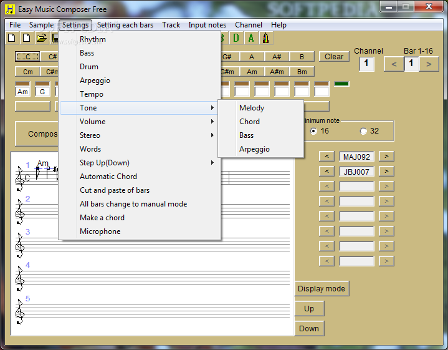
Task: Click the A# chord button
Action: point(277,57)
